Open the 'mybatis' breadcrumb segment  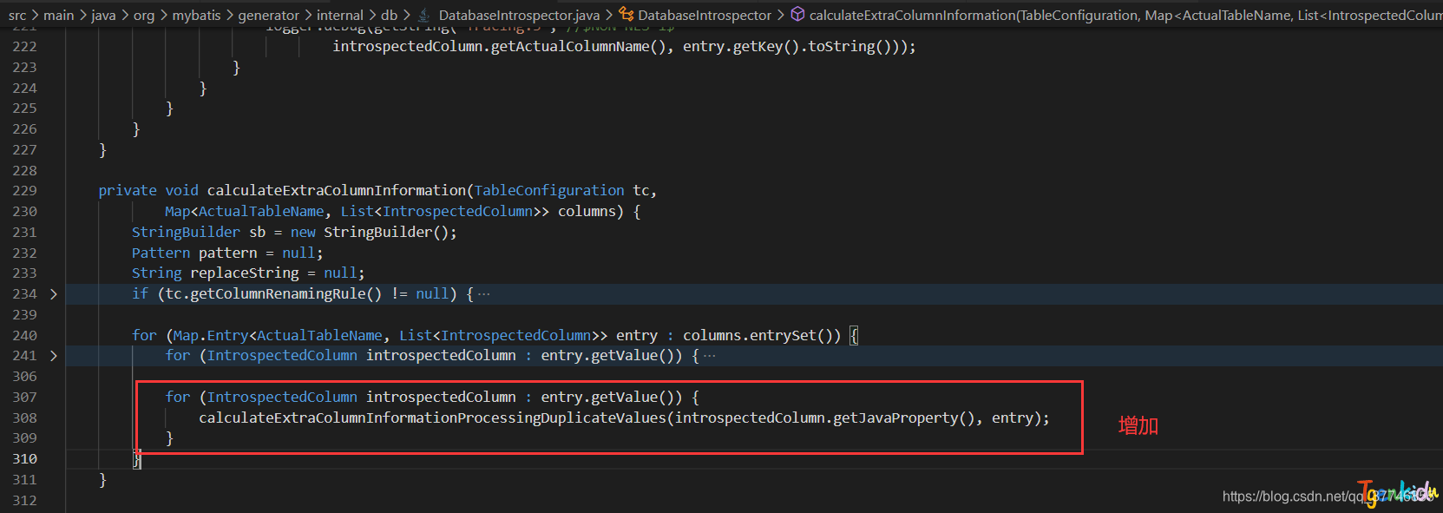(x=196, y=15)
